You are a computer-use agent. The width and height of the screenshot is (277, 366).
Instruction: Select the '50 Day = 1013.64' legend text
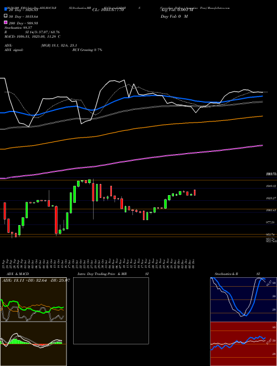[23, 17]
